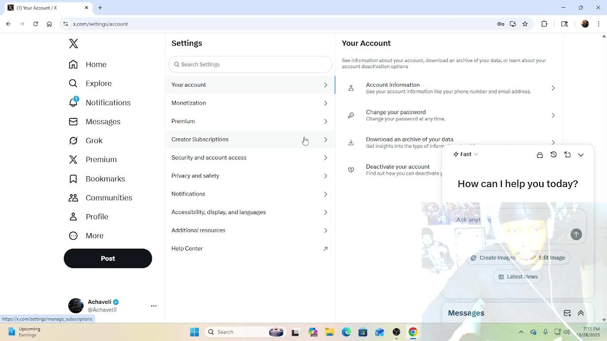The height and width of the screenshot is (341, 607).
Task: Focus the Search Settings field
Action: (x=250, y=64)
